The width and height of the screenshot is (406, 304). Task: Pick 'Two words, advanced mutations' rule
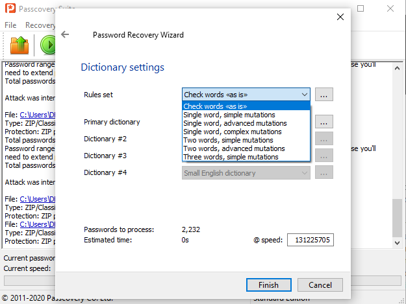click(x=246, y=148)
